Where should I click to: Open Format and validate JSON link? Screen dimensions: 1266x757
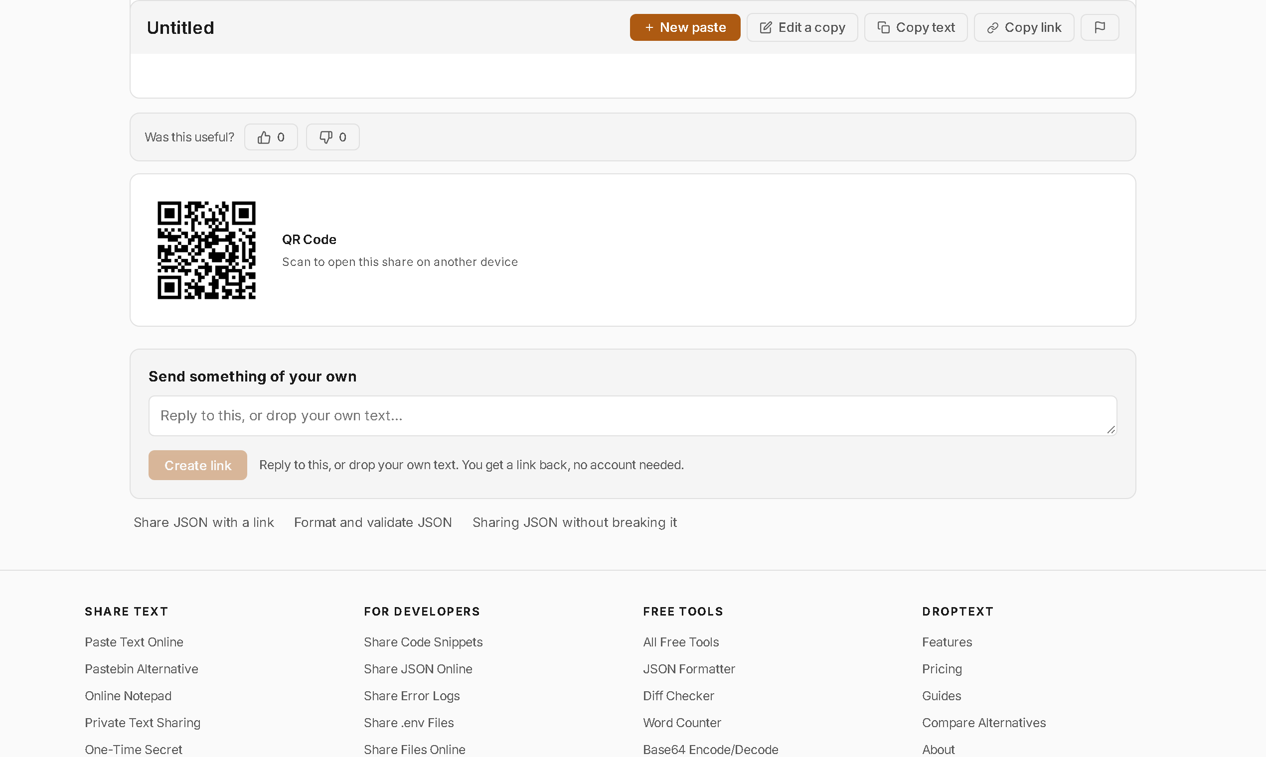pyautogui.click(x=373, y=522)
